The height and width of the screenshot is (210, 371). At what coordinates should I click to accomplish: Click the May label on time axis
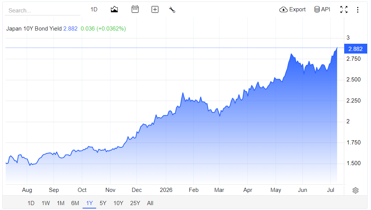pyautogui.click(x=276, y=190)
